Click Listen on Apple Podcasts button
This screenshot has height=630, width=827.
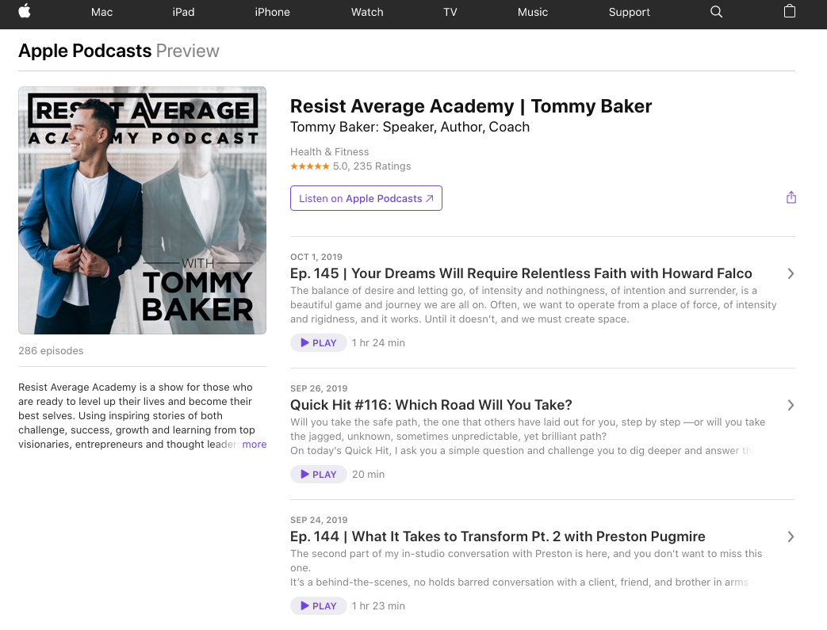[x=366, y=198]
